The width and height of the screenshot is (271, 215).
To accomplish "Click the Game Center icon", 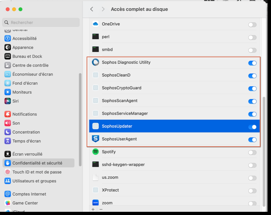I will [8, 203].
